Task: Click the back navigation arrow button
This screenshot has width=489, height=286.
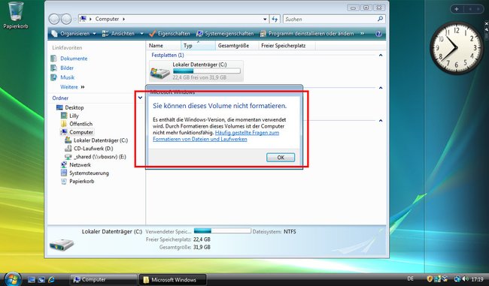Action: (54, 19)
